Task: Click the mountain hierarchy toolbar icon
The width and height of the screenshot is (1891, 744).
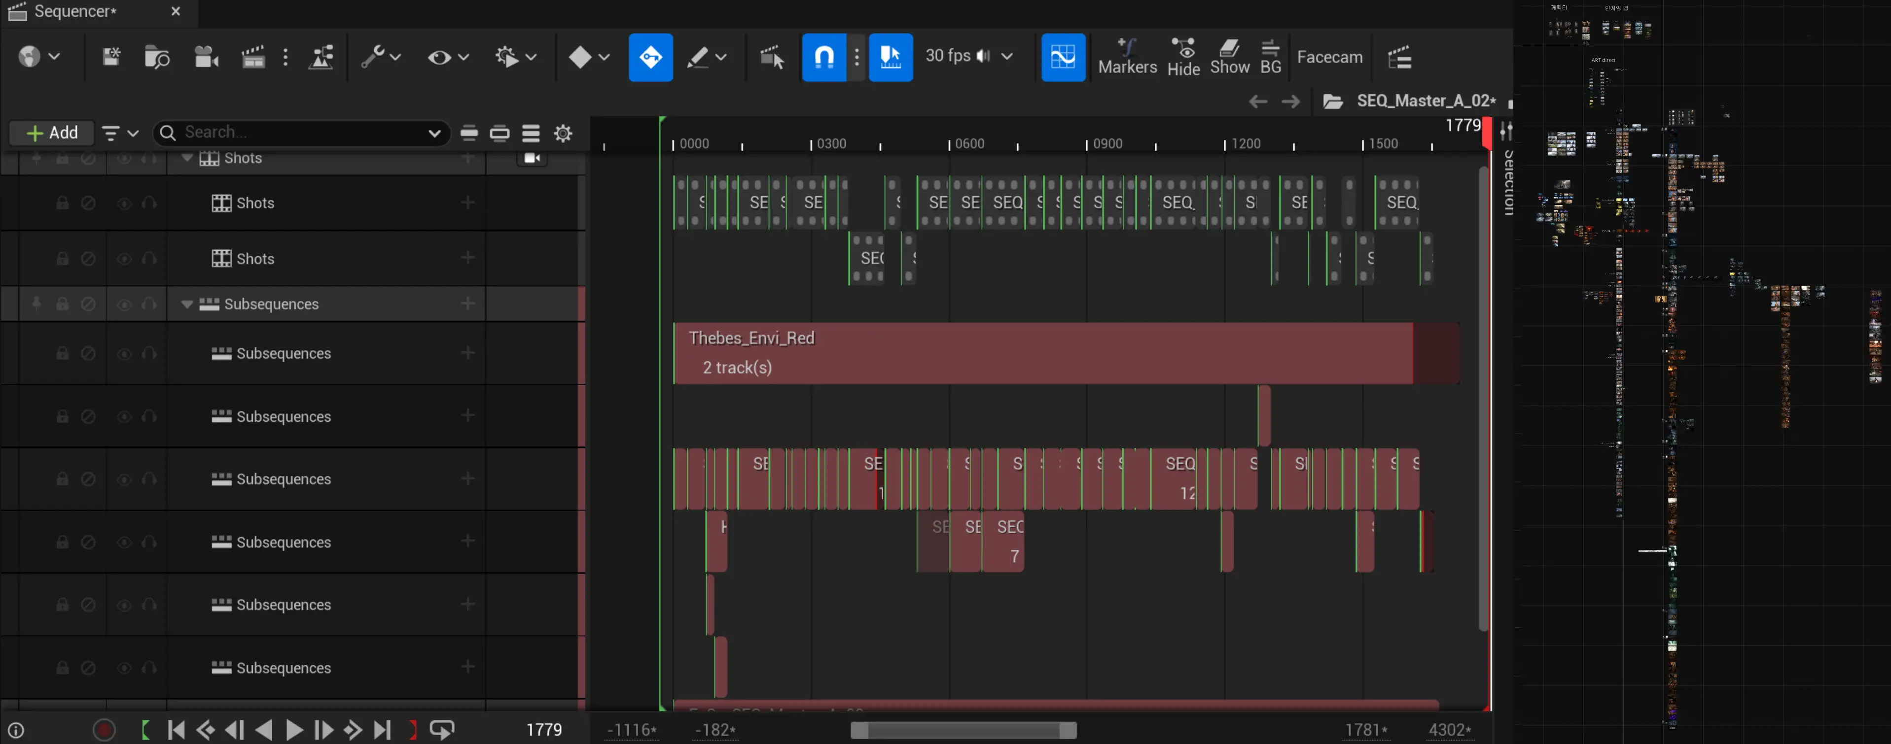Action: (321, 57)
